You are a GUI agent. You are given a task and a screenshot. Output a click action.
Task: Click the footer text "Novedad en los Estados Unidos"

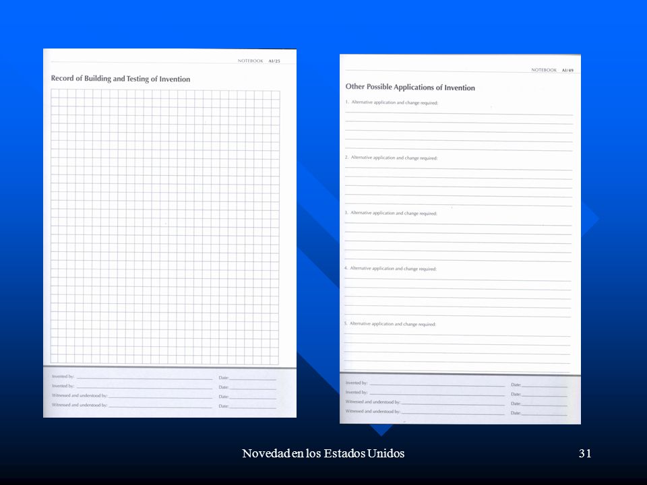pos(323,453)
